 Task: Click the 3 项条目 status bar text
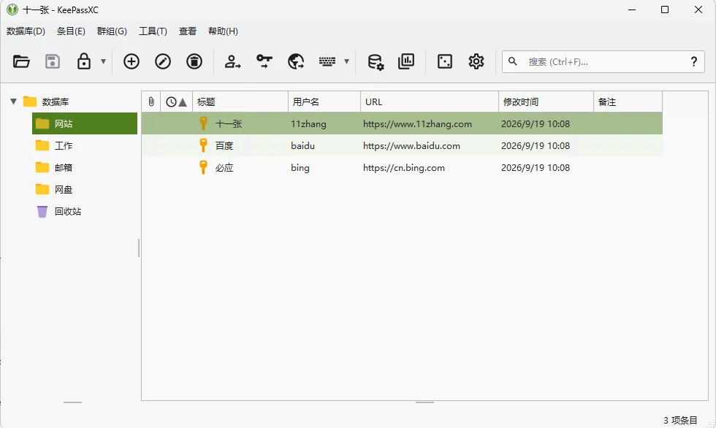(680, 420)
